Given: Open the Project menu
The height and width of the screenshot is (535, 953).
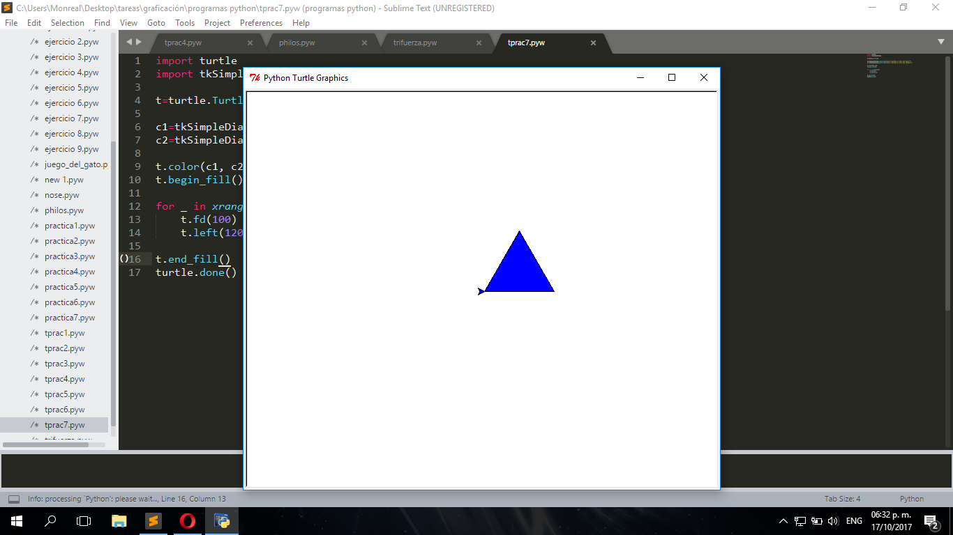Looking at the screenshot, I should [217, 22].
